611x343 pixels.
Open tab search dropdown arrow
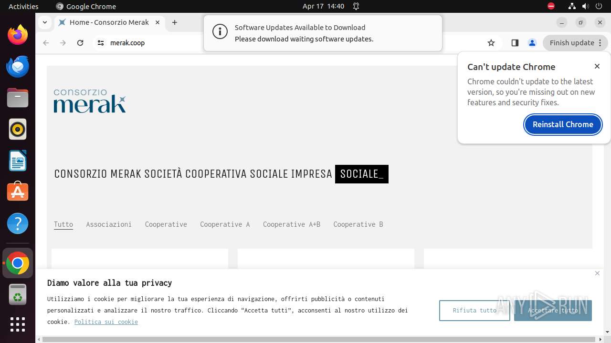pyautogui.click(x=44, y=22)
